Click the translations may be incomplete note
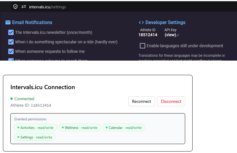237x153 pixels. 182,57
